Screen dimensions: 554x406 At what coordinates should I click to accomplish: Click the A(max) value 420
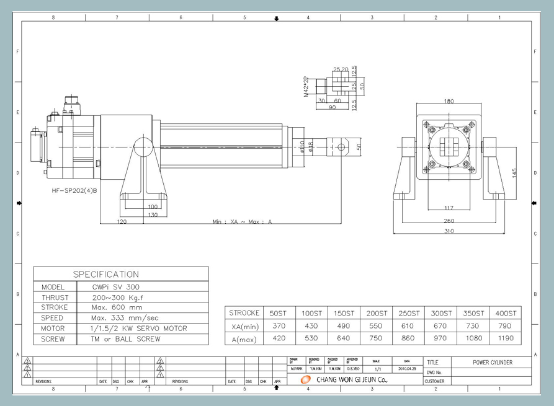279,338
